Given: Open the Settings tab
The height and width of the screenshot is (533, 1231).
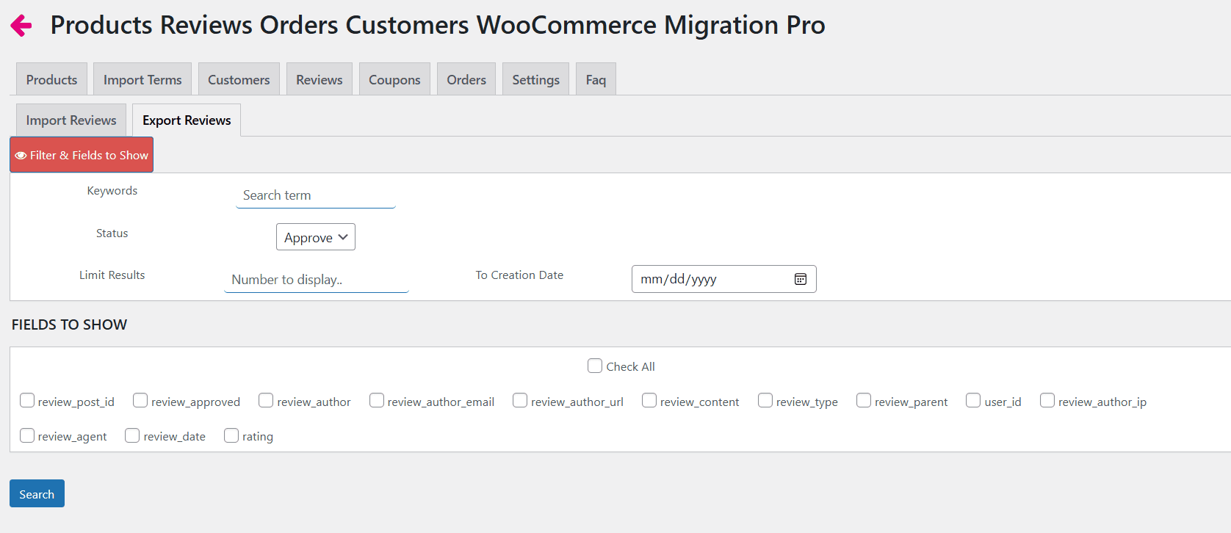Looking at the screenshot, I should pos(535,79).
